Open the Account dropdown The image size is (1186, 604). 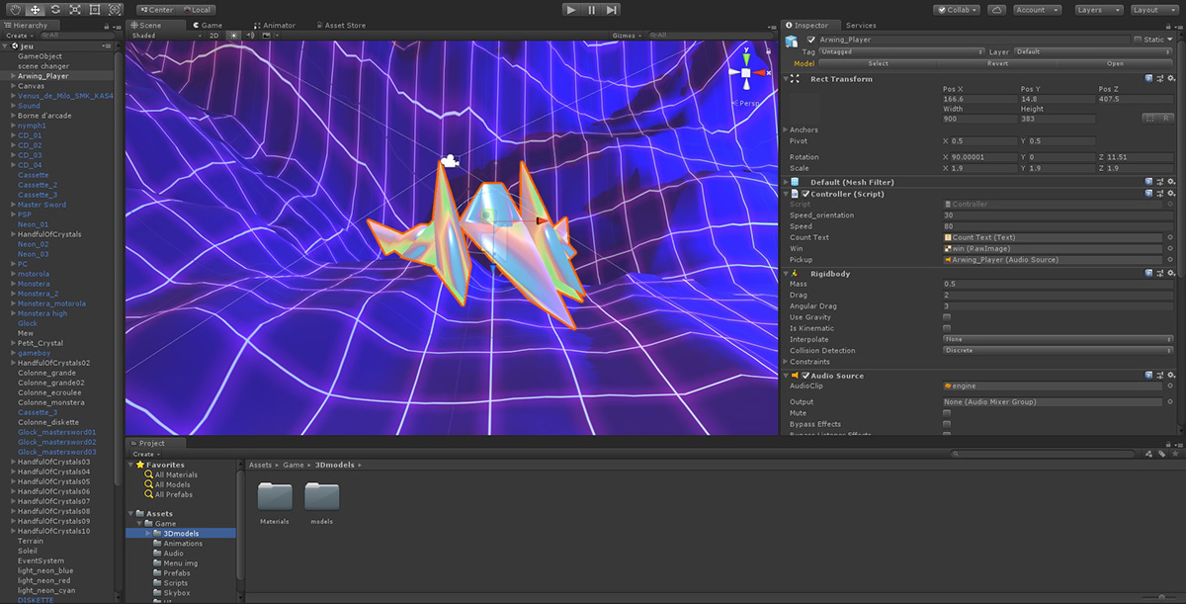[x=1037, y=10]
